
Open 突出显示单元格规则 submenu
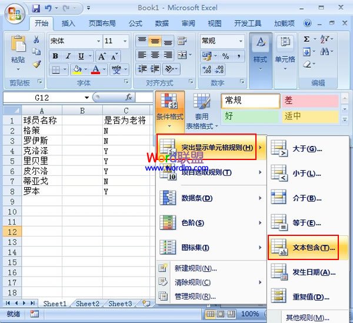coord(211,148)
